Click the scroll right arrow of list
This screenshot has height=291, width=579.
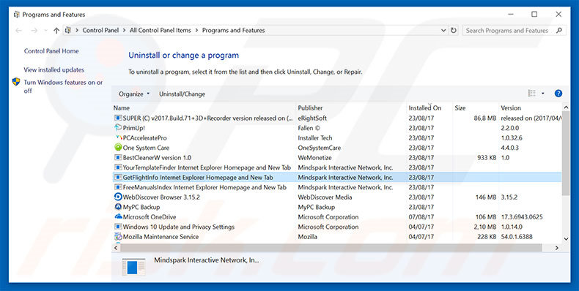[557, 249]
